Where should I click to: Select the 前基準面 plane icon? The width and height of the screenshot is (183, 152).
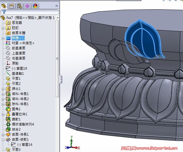coord(8,48)
